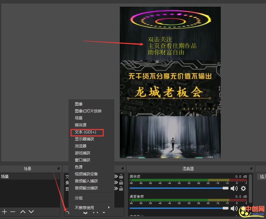This screenshot has width=266, height=219.
Task: Toggle visibility eye of the first source
Action: (116, 176)
